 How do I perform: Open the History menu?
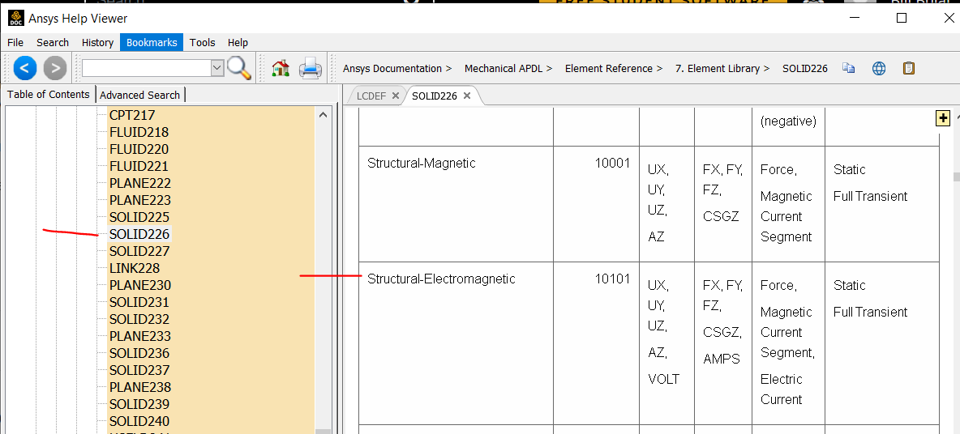[97, 42]
